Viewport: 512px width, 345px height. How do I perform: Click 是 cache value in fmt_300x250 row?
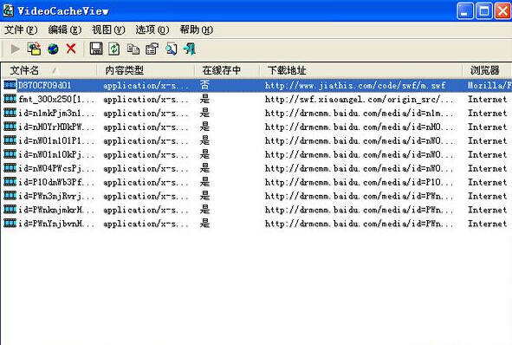point(204,99)
